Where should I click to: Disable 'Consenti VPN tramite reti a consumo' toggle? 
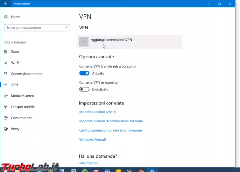[x=84, y=73]
